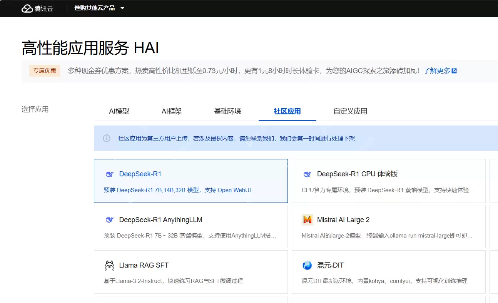The image size is (498, 303).
Task: Click the AI框架 tab
Action: point(172,111)
